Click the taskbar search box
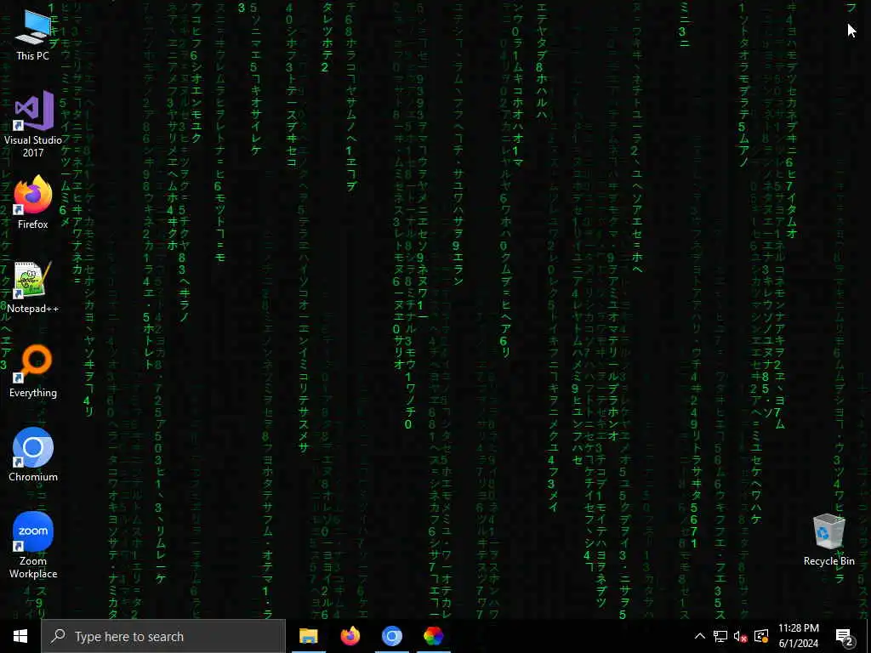This screenshot has width=871, height=653. point(163,636)
